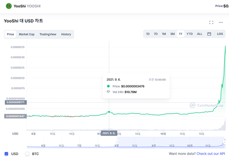Click the YOOSHI ticker symbol text
This screenshot has width=229, height=158.
34,6
